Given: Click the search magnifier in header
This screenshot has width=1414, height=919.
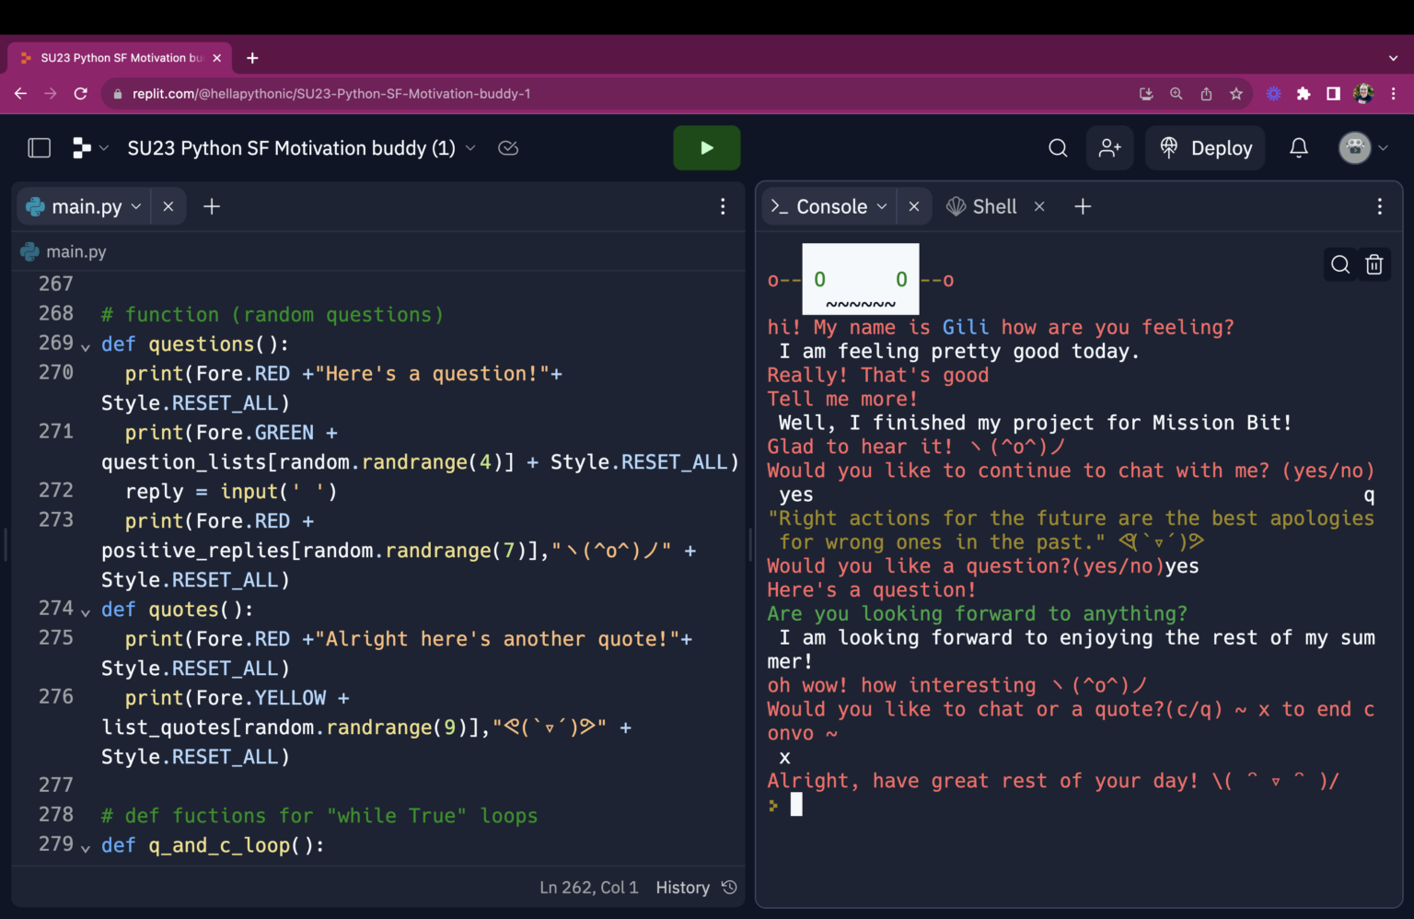Looking at the screenshot, I should [1058, 148].
